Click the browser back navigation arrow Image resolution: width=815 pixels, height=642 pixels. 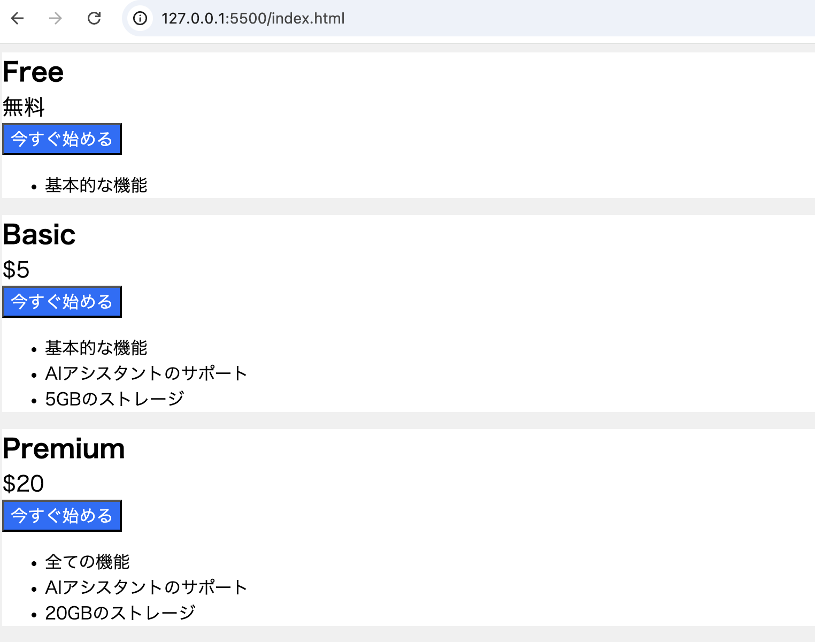tap(18, 18)
